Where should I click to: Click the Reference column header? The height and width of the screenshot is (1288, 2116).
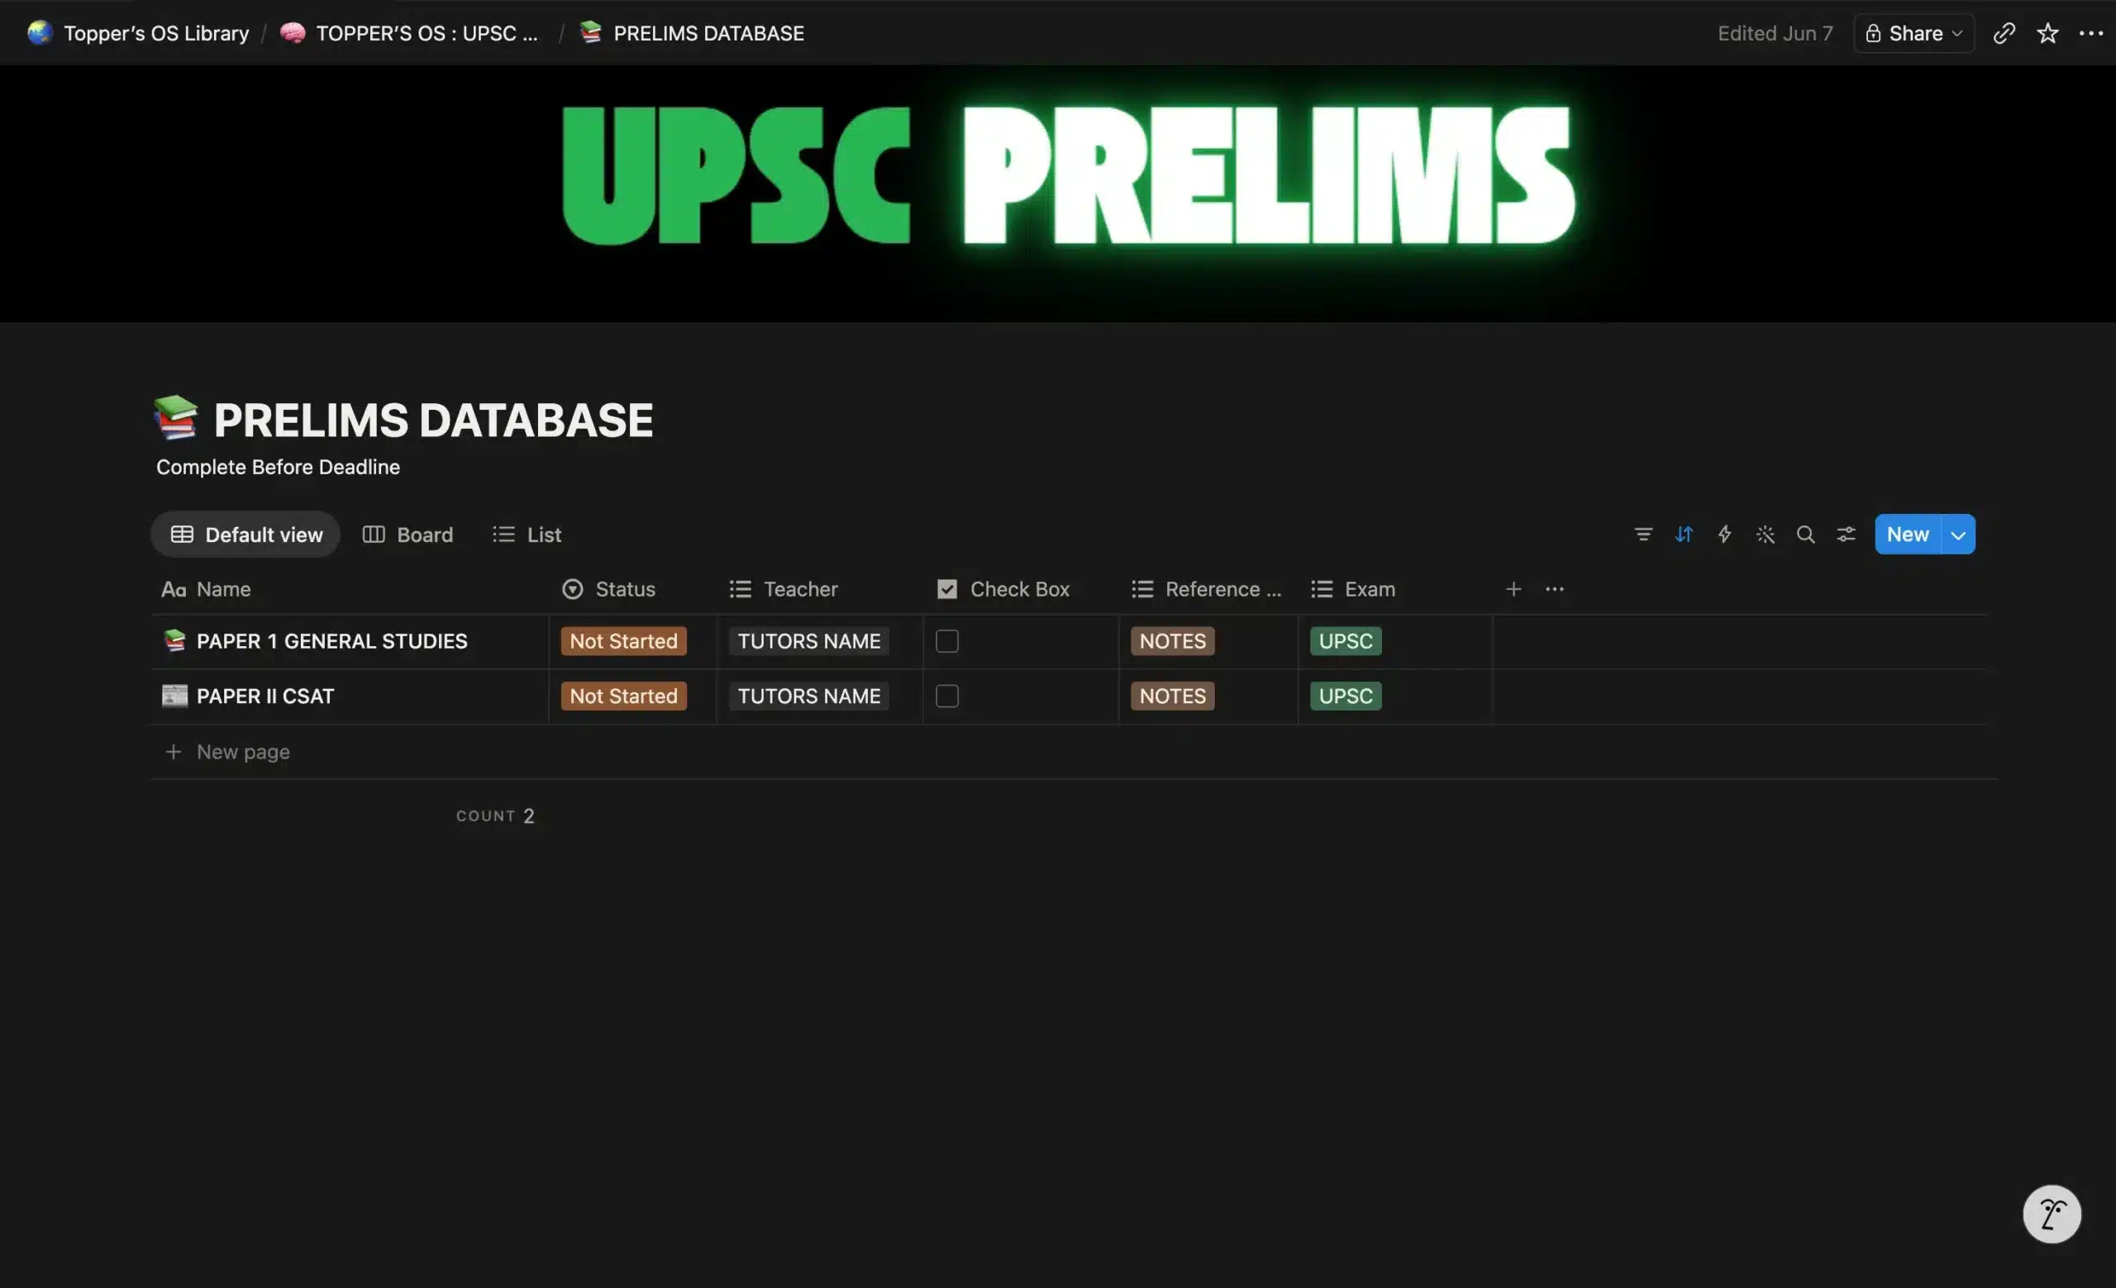[1208, 589]
